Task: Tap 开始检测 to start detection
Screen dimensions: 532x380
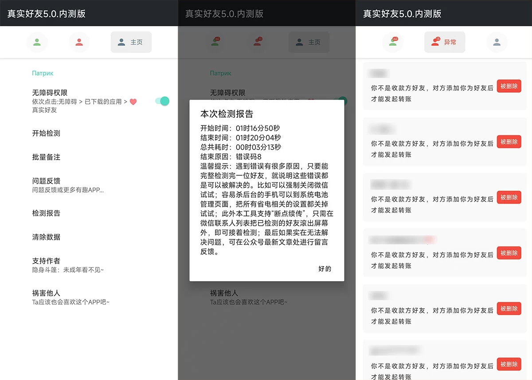Action: click(46, 133)
